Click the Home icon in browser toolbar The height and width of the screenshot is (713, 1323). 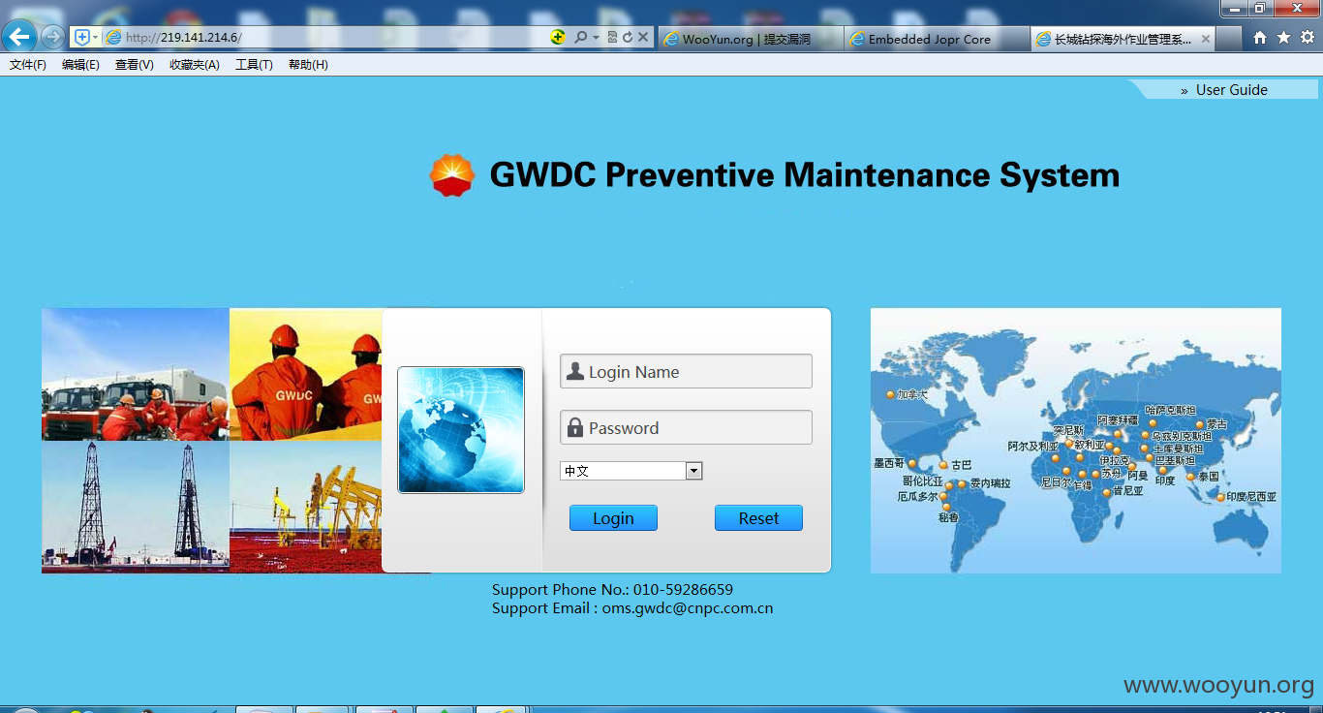(1260, 37)
